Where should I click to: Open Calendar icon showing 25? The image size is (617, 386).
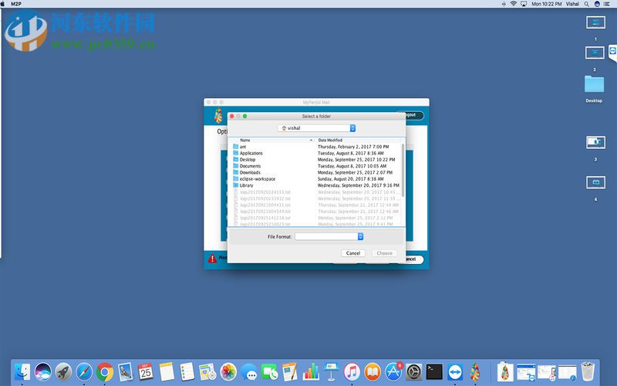pyautogui.click(x=146, y=372)
